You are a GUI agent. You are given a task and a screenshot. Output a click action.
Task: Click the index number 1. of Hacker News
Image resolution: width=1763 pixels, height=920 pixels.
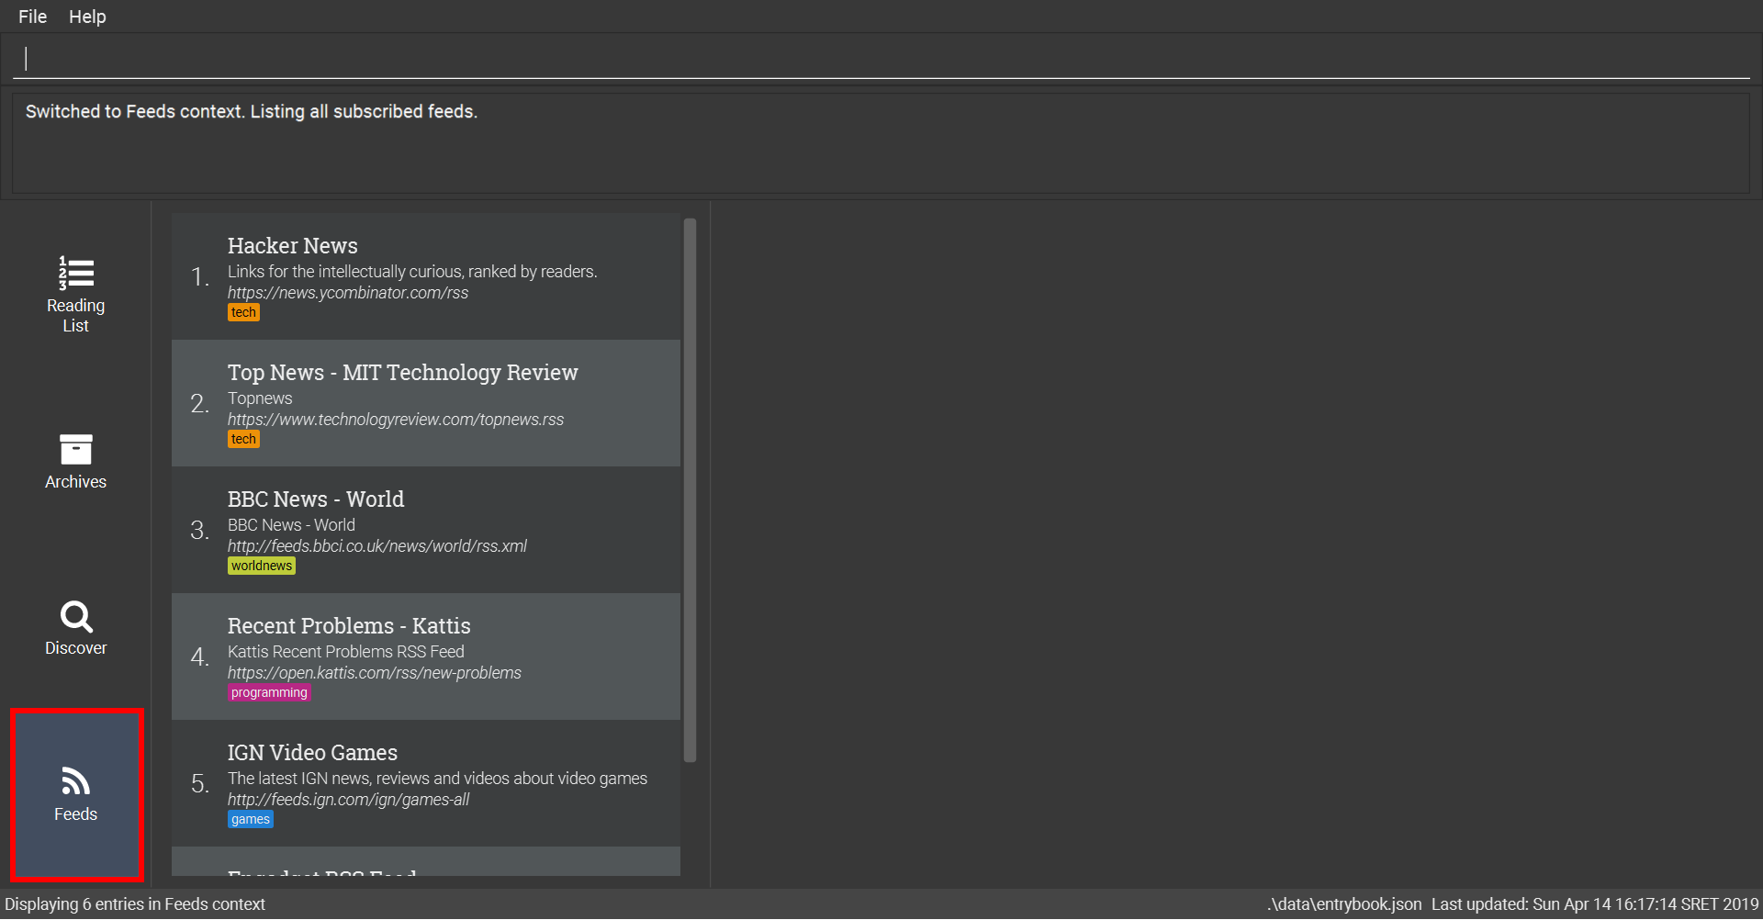click(200, 276)
